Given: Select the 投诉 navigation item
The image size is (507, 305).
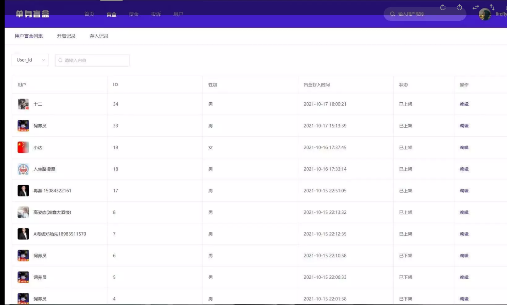Looking at the screenshot, I should click(156, 14).
